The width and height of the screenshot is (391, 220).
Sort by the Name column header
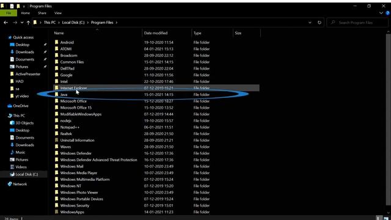[x=59, y=33]
